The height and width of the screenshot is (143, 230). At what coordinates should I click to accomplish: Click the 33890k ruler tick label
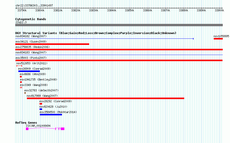click(x=202, y=10)
